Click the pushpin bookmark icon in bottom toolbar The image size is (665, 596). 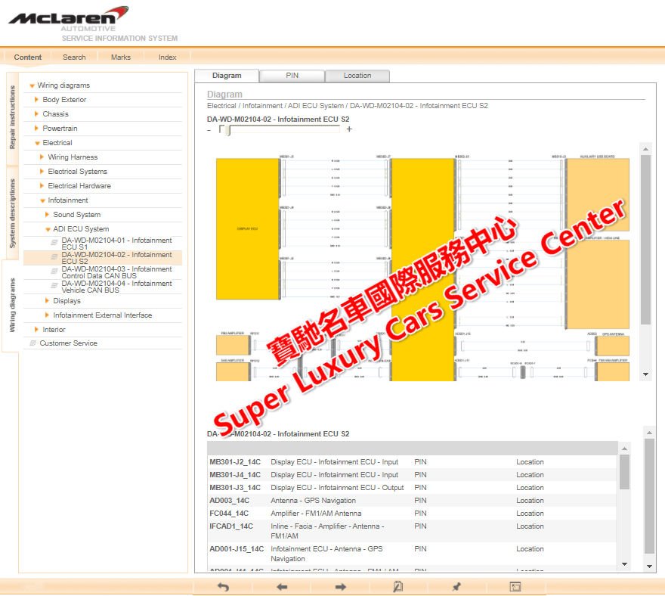[x=456, y=587]
